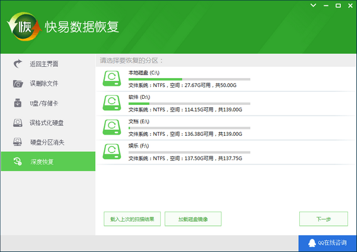Click the U盘/存储卡 USB drive icon
This screenshot has width=357, height=252.
[x=18, y=103]
